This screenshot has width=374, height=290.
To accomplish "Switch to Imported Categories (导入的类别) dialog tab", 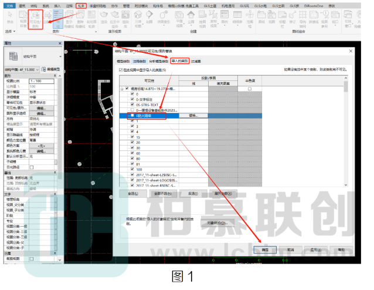I will 179,61.
